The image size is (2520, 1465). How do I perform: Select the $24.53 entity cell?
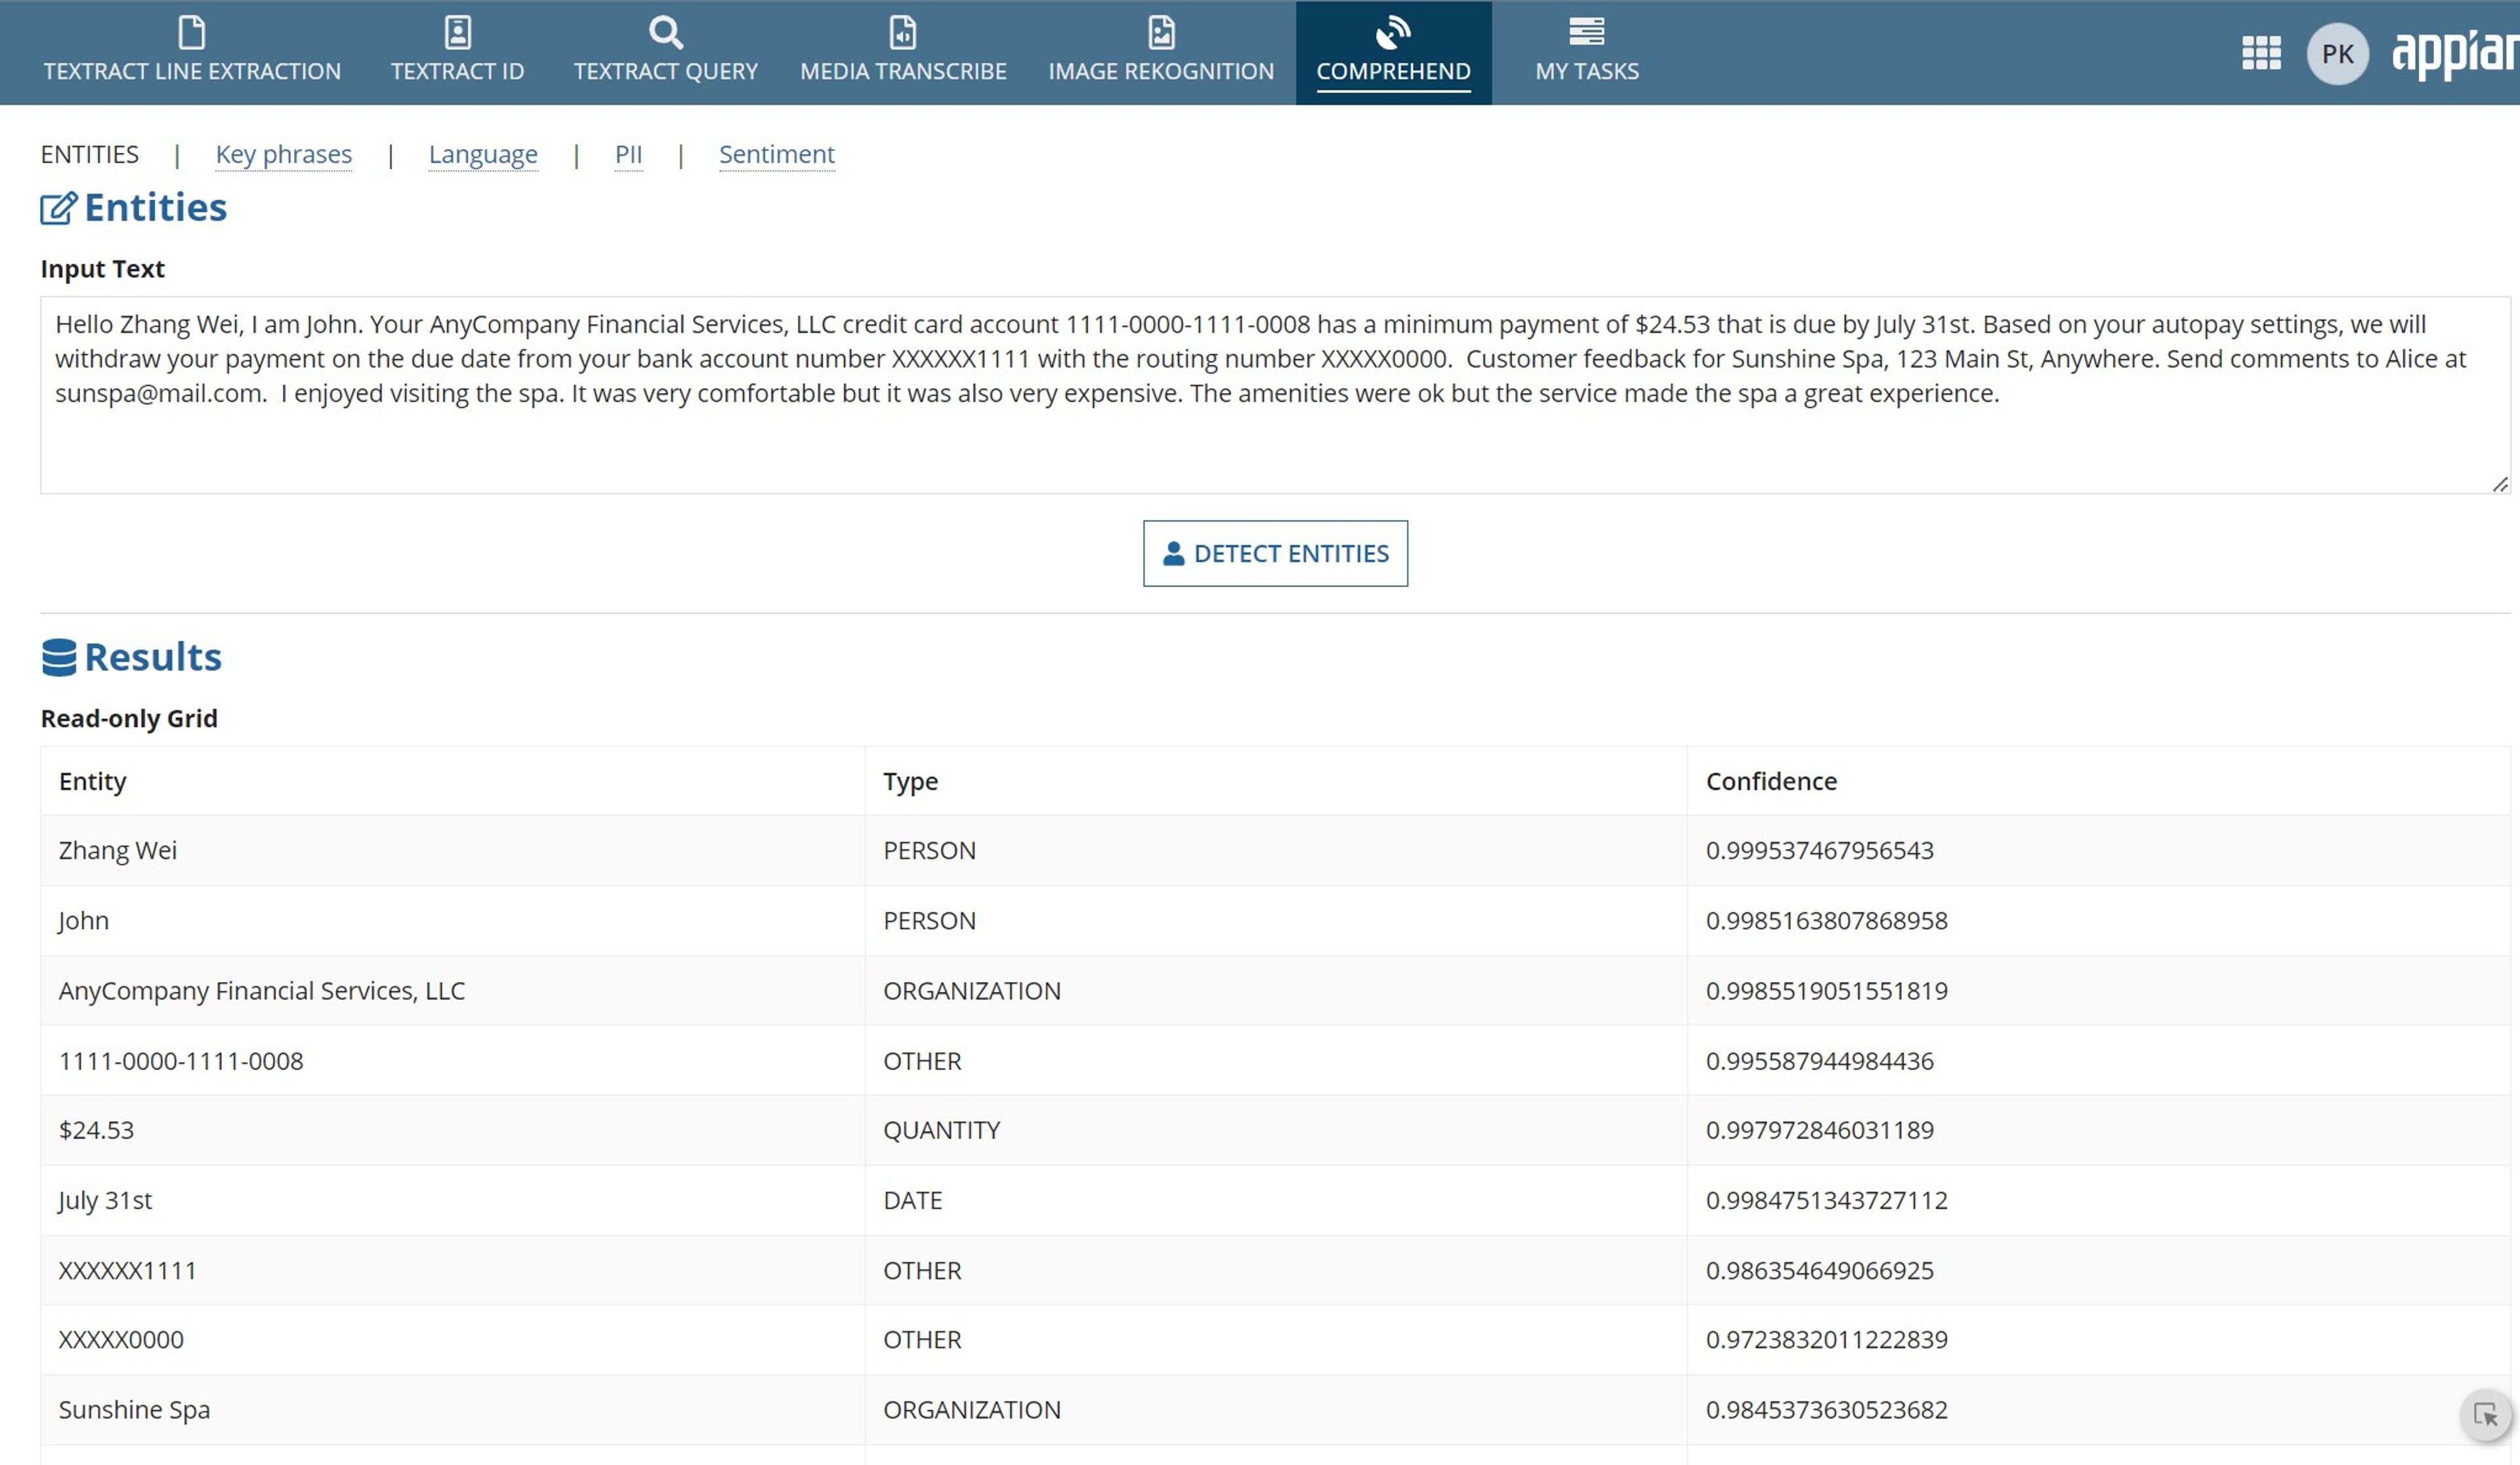pos(452,1130)
